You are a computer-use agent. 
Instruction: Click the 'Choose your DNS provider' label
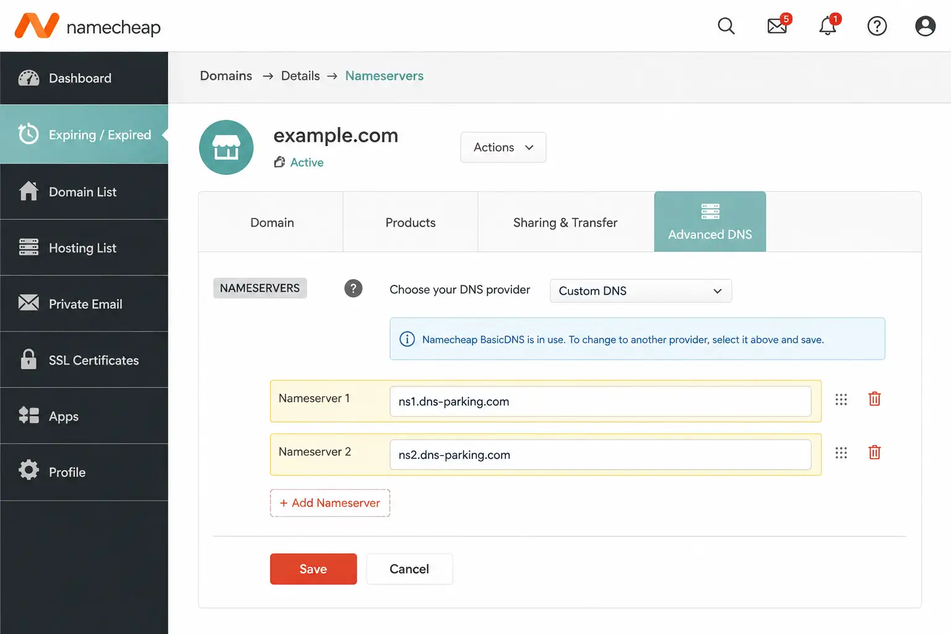click(x=460, y=289)
